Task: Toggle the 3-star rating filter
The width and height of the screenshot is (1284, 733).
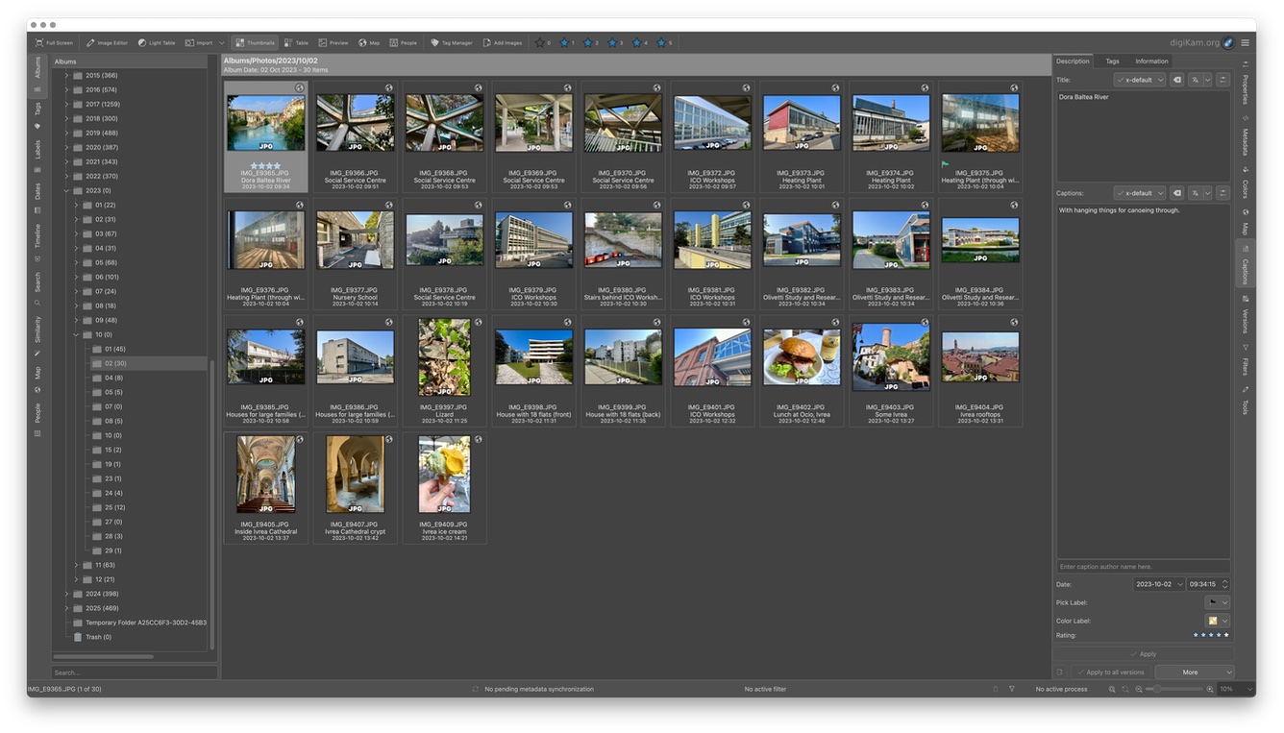Action: [614, 43]
